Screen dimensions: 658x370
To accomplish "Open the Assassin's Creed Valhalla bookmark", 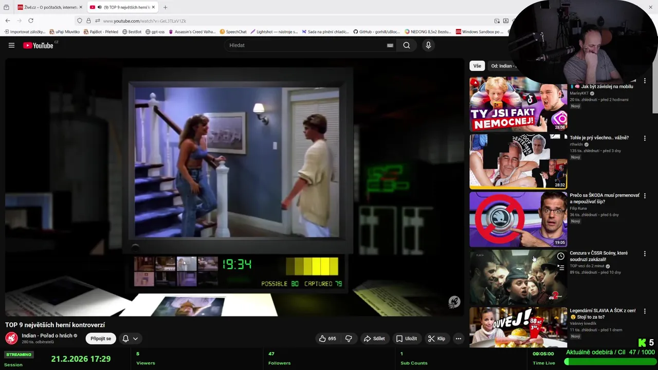I will [x=192, y=32].
